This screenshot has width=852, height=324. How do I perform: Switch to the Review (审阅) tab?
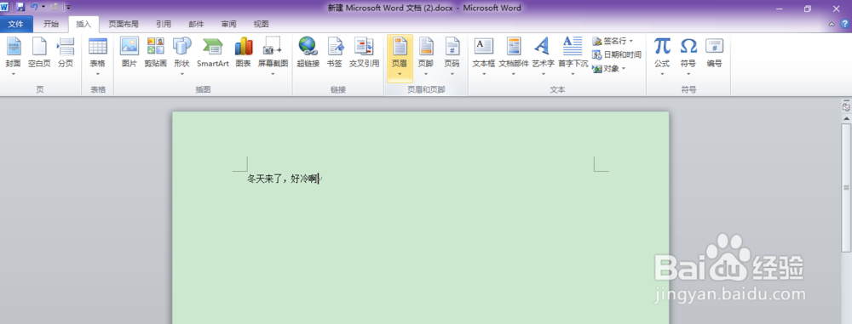click(228, 24)
